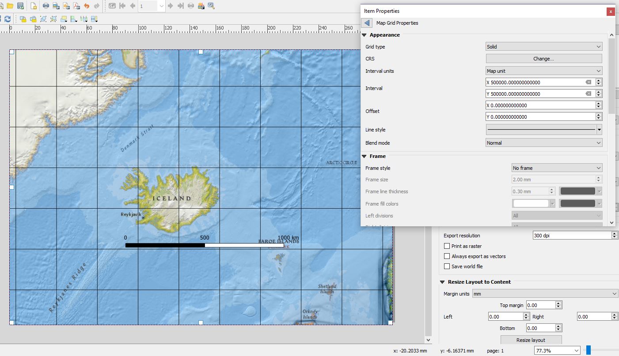Export atlas as images icon

[x=201, y=6]
